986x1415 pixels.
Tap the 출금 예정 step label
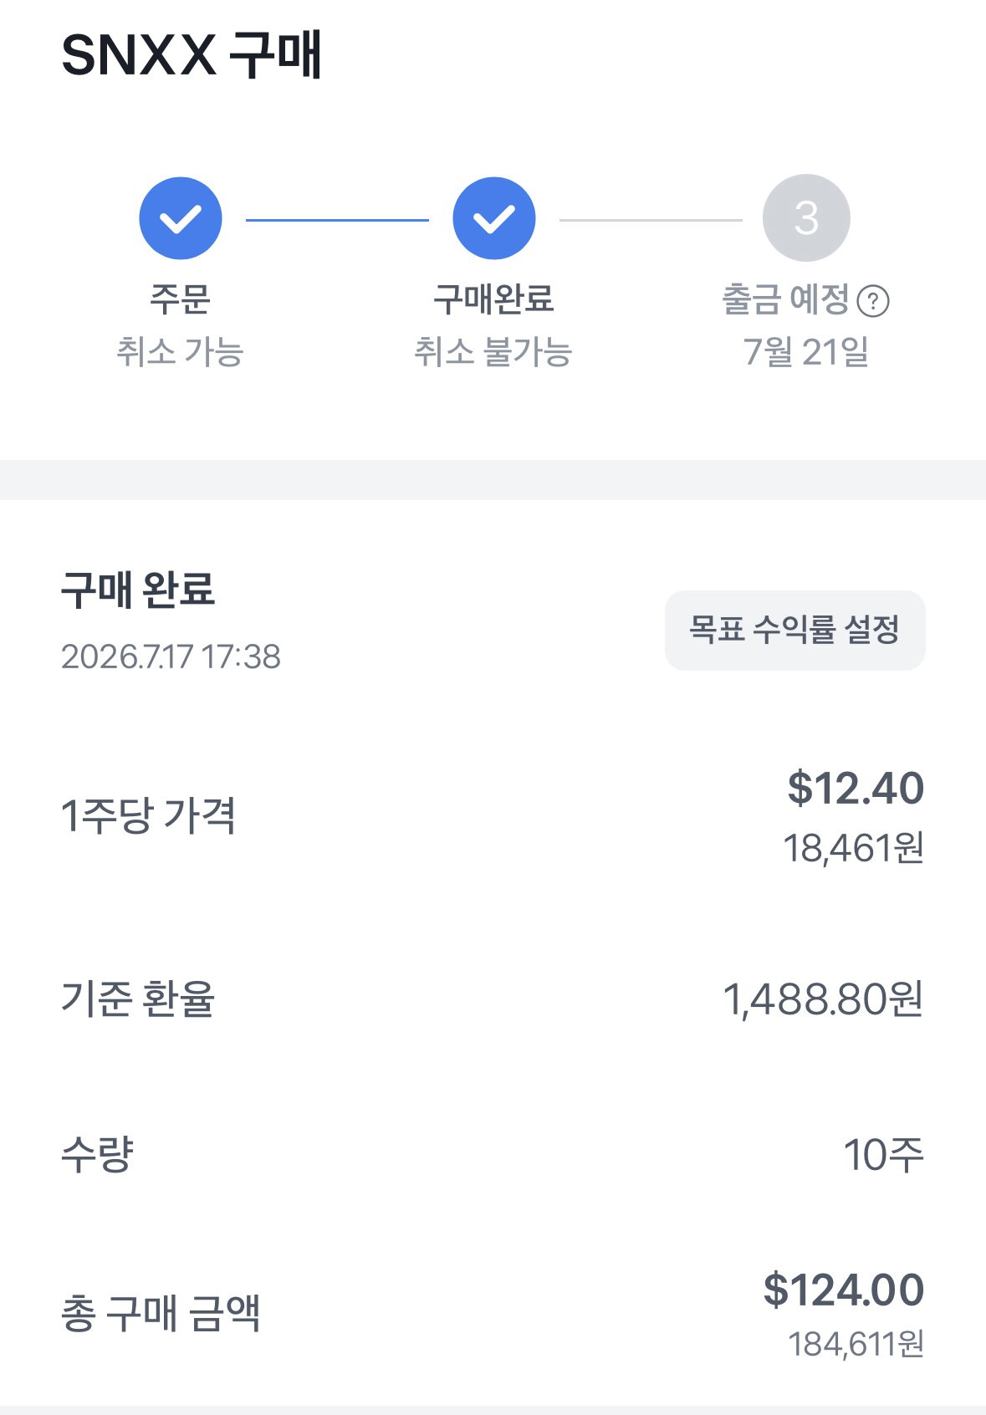click(x=786, y=299)
